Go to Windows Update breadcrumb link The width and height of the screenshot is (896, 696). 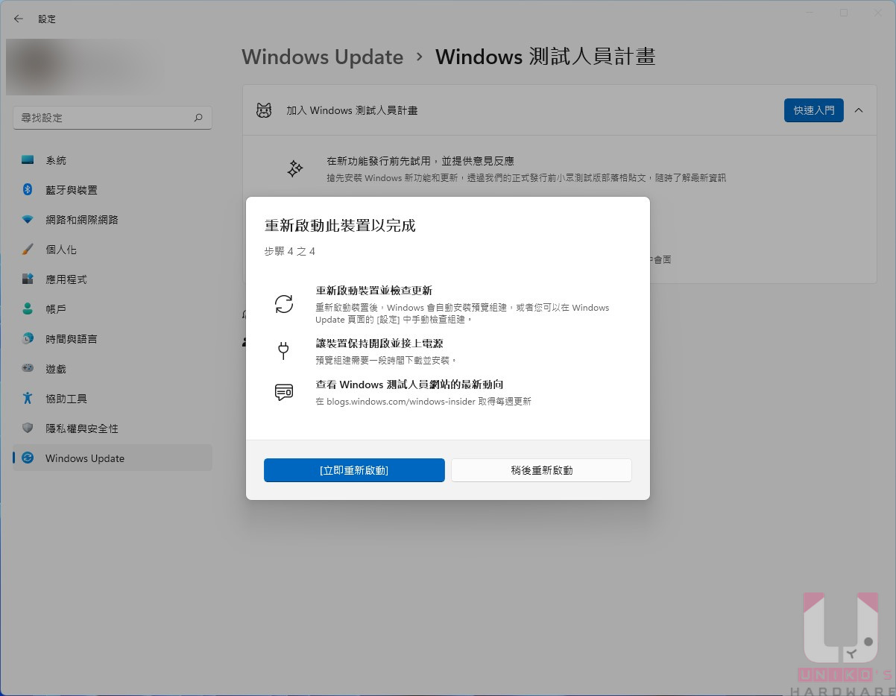coord(322,57)
